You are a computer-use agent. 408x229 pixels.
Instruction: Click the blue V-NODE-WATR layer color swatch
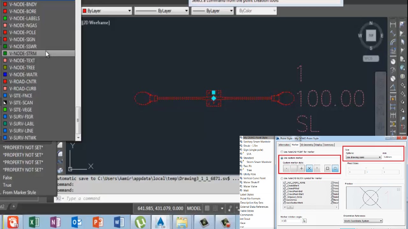5,74
